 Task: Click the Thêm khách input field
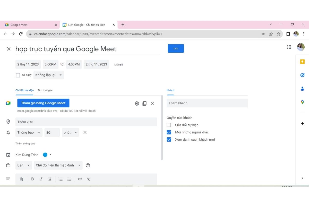[x=207, y=103]
